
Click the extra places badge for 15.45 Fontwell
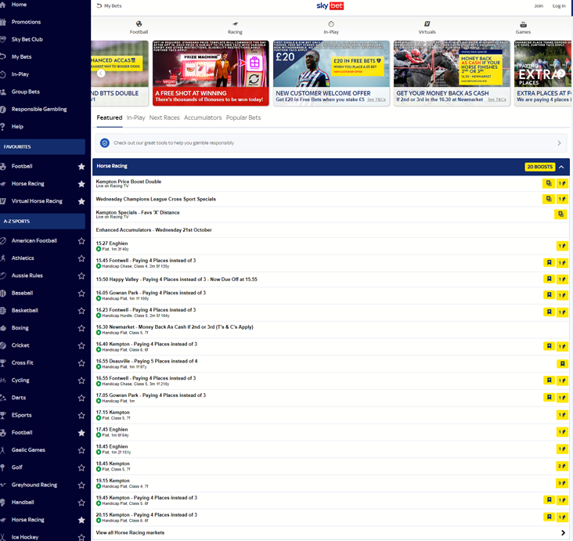tap(549, 262)
